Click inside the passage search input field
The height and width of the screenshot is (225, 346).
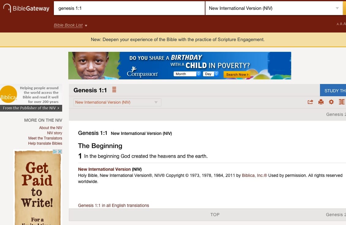(x=129, y=8)
